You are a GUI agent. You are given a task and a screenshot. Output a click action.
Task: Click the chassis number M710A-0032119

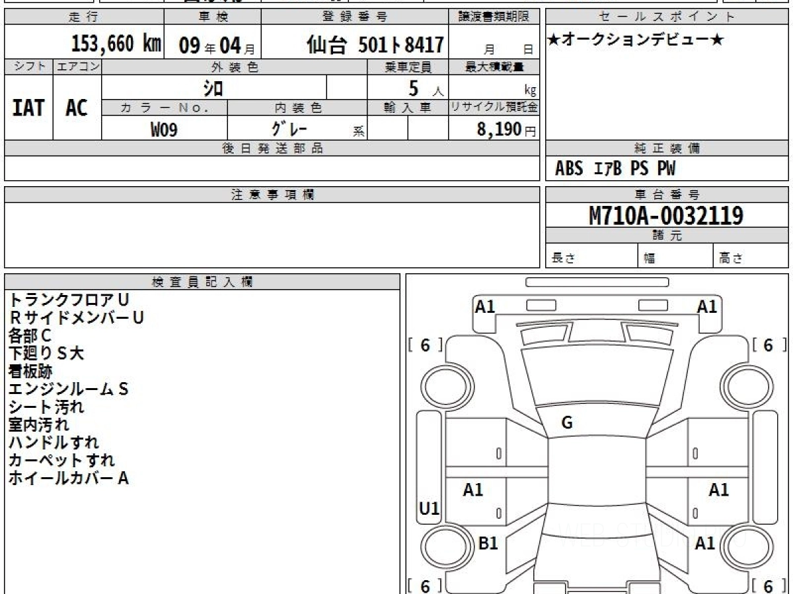[x=666, y=215]
